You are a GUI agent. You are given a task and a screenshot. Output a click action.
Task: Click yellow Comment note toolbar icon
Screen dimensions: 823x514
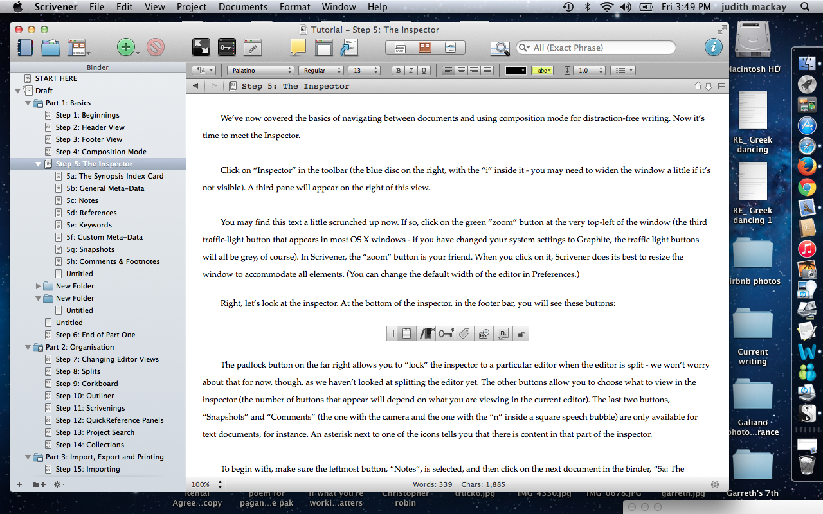pos(298,47)
